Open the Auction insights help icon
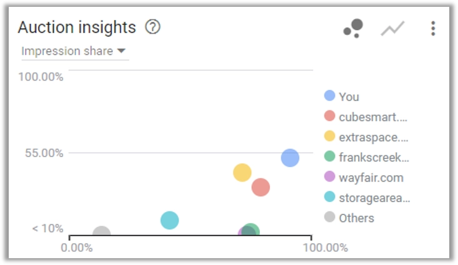 click(152, 27)
